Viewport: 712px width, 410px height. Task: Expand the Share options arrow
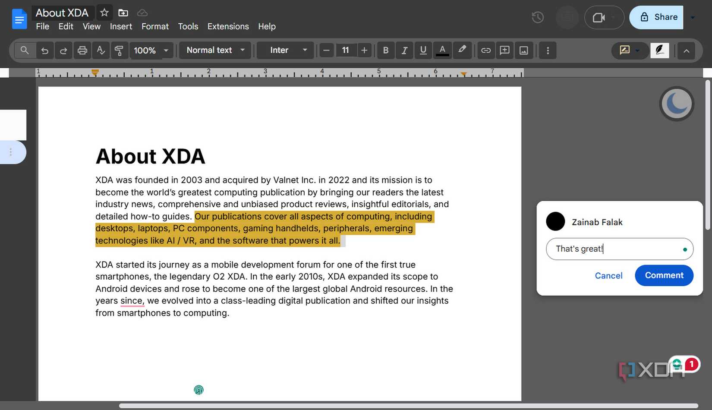pyautogui.click(x=693, y=18)
